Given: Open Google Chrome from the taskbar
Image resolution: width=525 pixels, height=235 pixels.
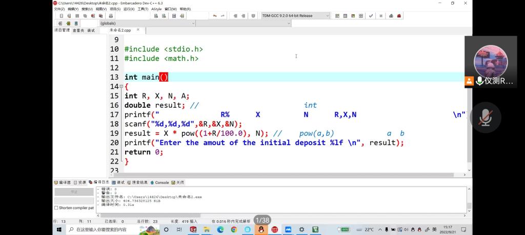Looking at the screenshot, I should (x=234, y=230).
